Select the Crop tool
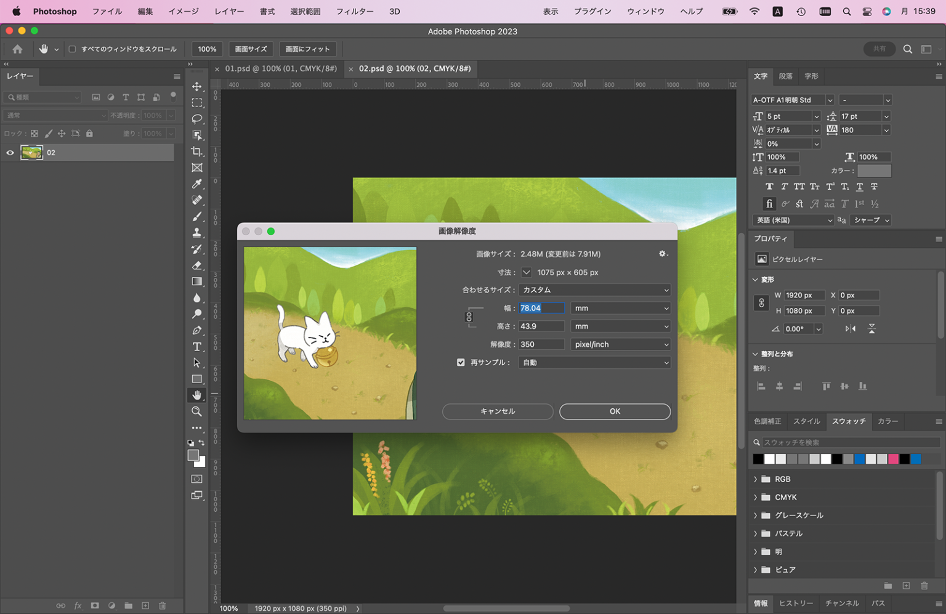Viewport: 946px width, 614px height. pos(197,151)
